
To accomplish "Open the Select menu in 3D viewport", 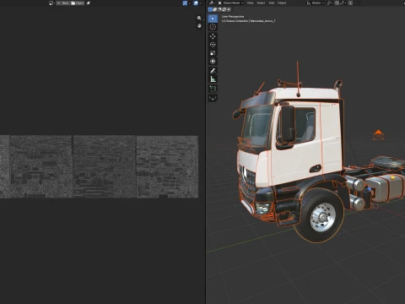I will pyautogui.click(x=261, y=3).
